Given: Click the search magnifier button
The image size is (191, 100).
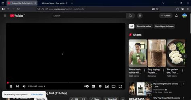Looking at the screenshot, I should point(130,16).
